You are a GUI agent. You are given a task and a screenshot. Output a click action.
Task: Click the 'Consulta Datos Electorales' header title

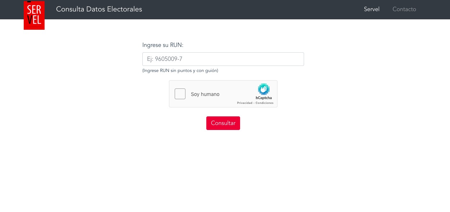coord(99,9)
